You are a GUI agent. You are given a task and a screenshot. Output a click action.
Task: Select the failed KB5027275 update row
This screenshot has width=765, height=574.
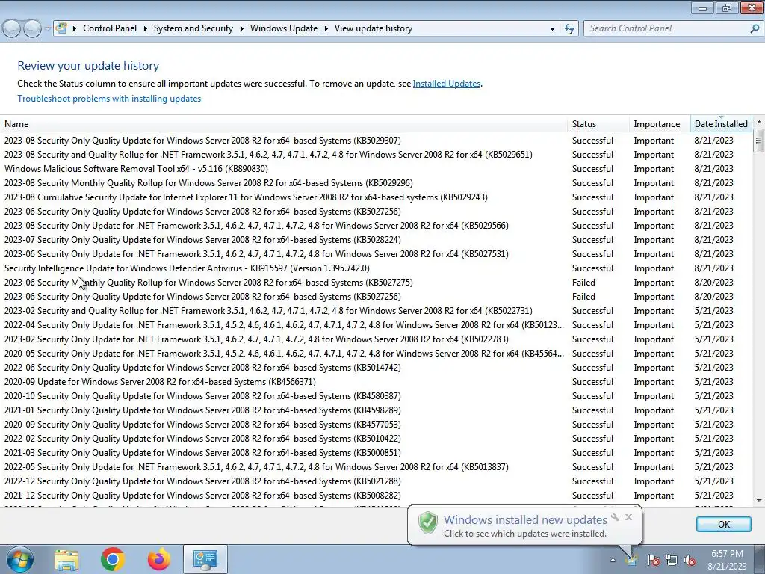[376, 282]
